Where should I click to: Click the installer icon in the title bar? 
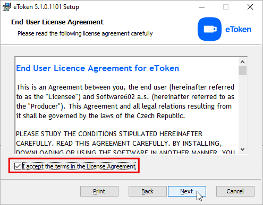[x=6, y=7]
